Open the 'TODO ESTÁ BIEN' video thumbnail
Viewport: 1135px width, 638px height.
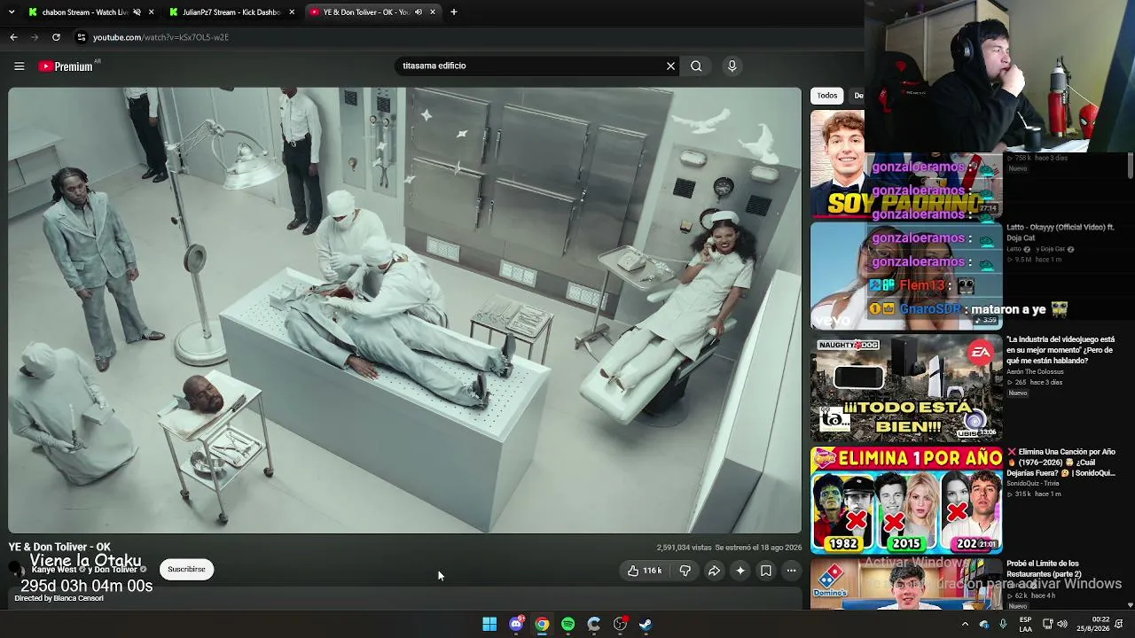[906, 388]
